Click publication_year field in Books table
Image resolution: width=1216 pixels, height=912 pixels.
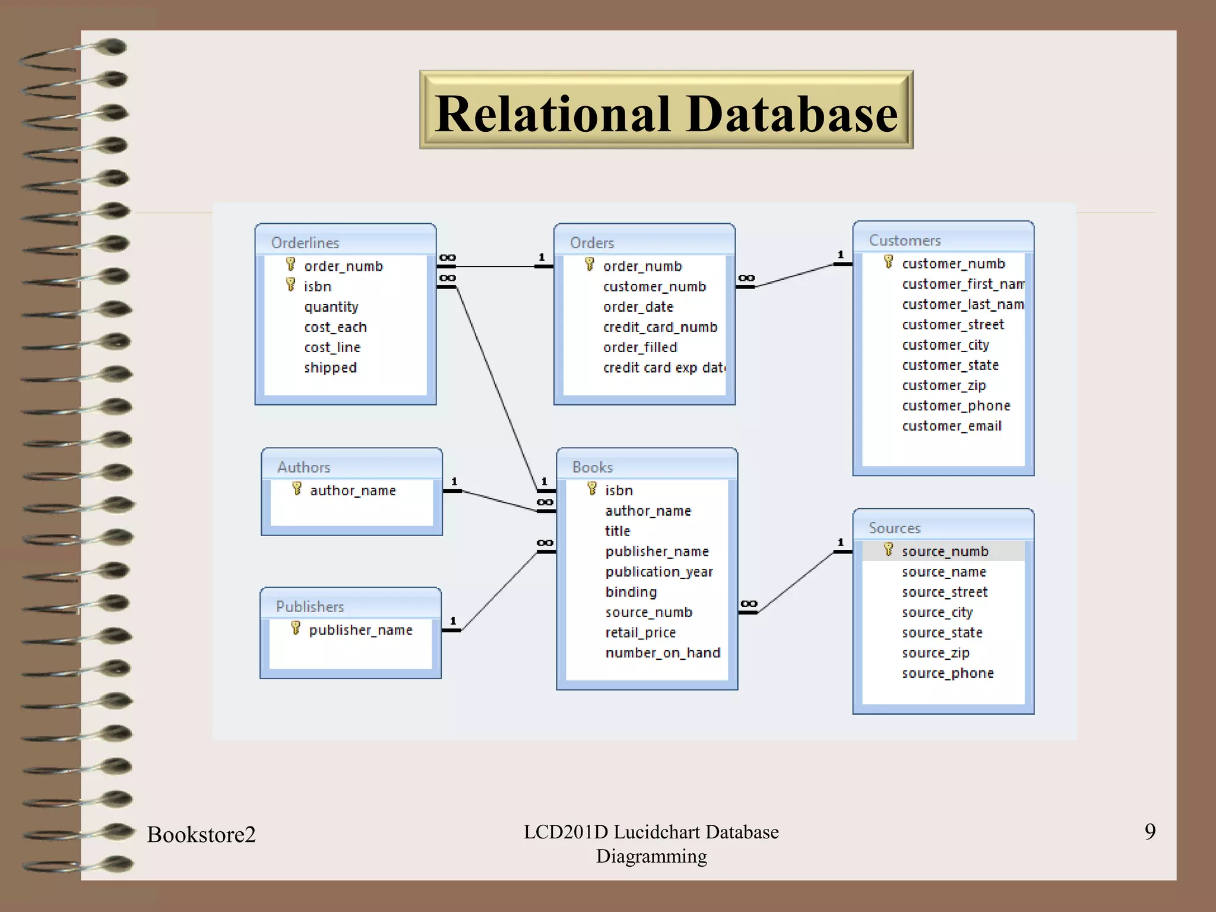pyautogui.click(x=658, y=572)
